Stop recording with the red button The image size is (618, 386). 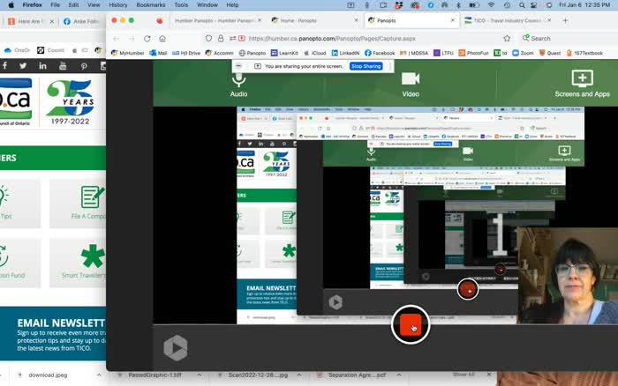[x=410, y=325]
